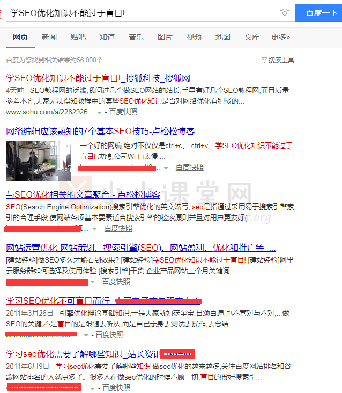Open result 网站运营优化-网站策划、搜索引擎(SEO)
342x393 pixels.
[x=141, y=248]
